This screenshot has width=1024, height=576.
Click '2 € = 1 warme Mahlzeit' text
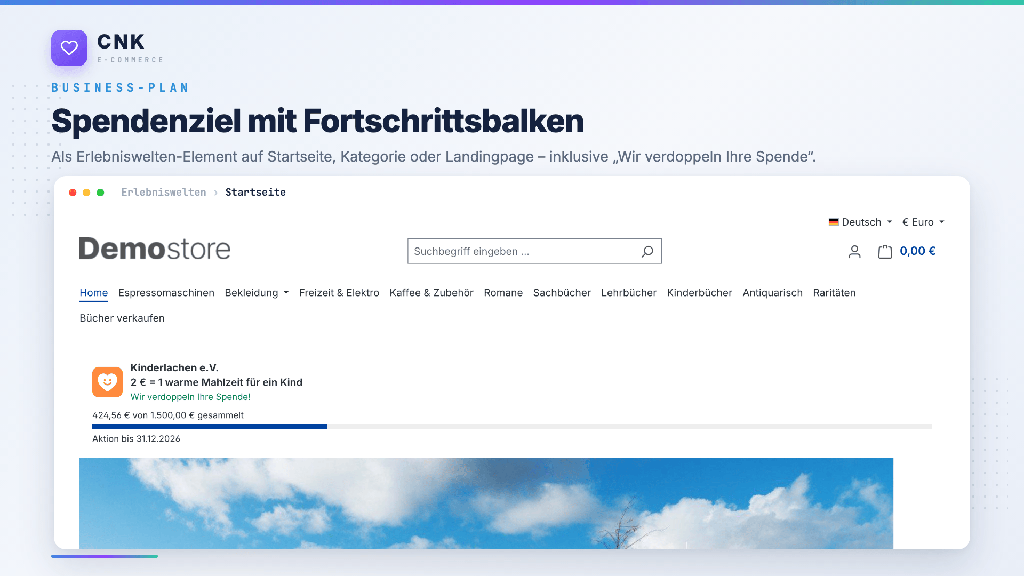pyautogui.click(x=217, y=382)
